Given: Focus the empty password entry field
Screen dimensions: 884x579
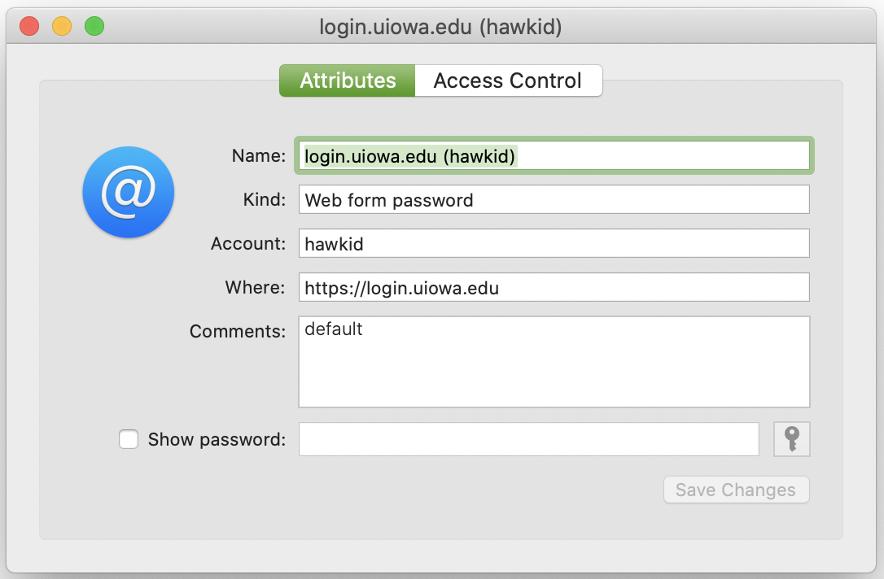Looking at the screenshot, I should click(529, 439).
